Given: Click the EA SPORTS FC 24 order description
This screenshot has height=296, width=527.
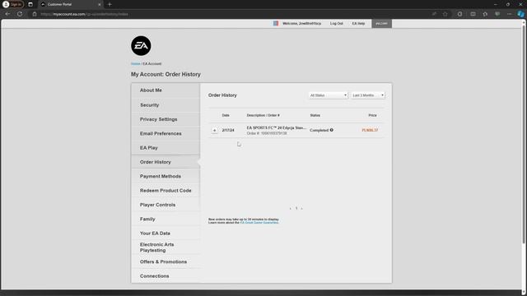Looking at the screenshot, I should (277, 128).
